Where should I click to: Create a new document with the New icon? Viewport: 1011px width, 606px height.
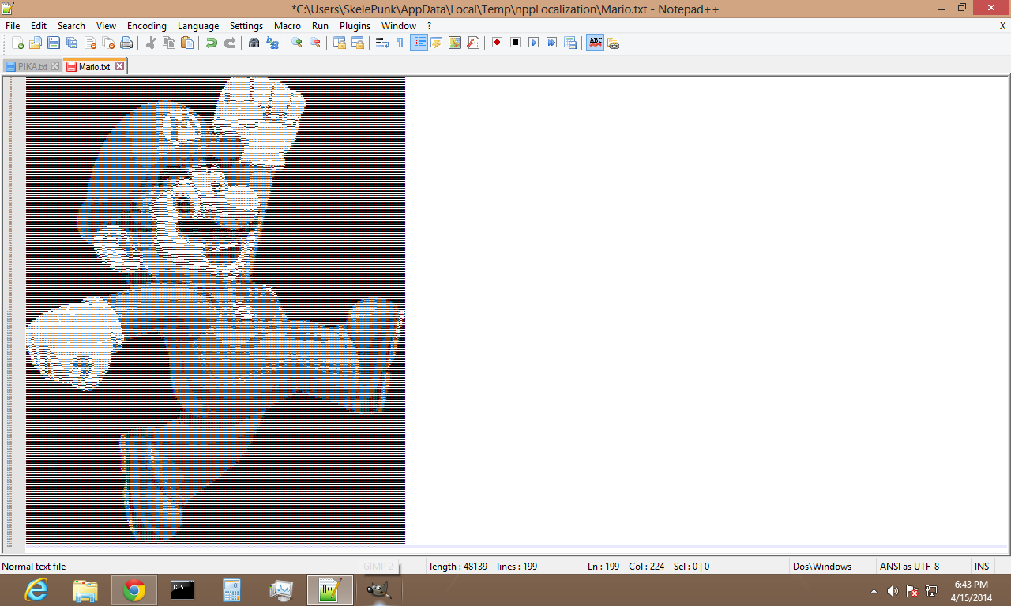click(18, 43)
